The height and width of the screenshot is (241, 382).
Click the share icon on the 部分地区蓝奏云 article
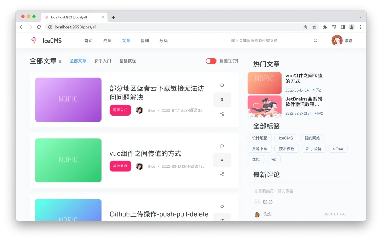pos(222,113)
